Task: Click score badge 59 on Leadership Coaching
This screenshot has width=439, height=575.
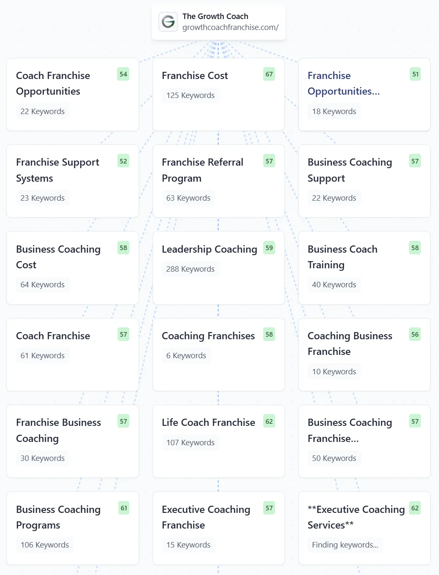Action: coord(269,248)
